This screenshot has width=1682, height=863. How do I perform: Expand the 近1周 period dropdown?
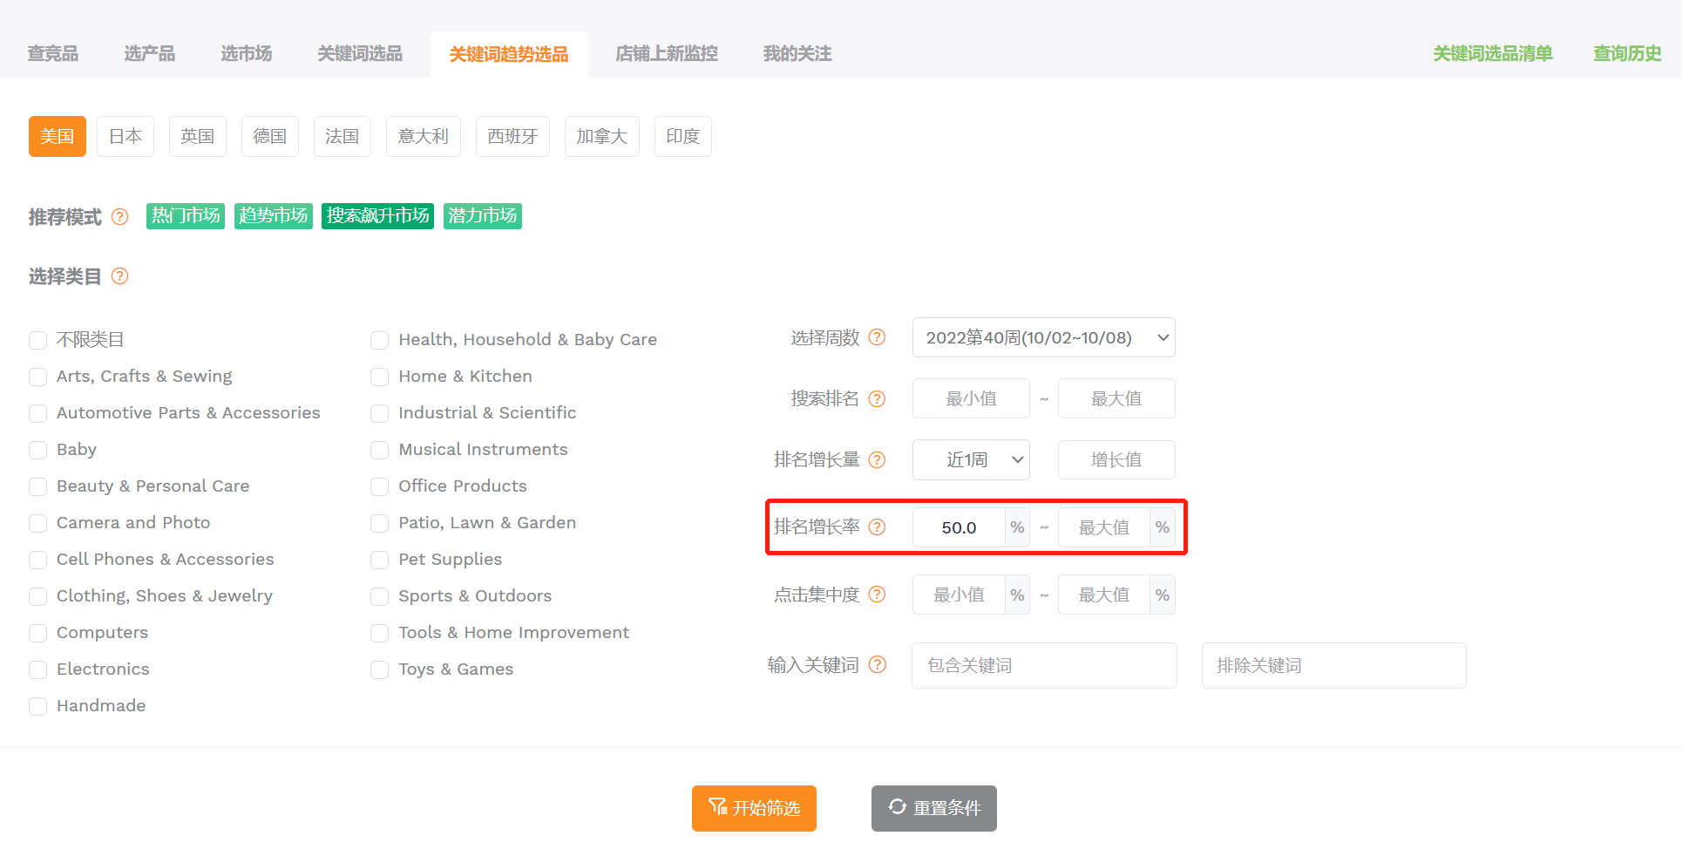click(x=971, y=459)
